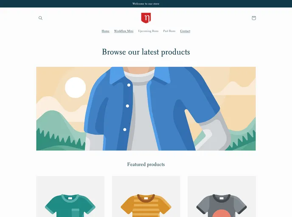Viewport: 292px width, 217px height.
Task: Open the Workflow Mini menu item
Action: 124,31
